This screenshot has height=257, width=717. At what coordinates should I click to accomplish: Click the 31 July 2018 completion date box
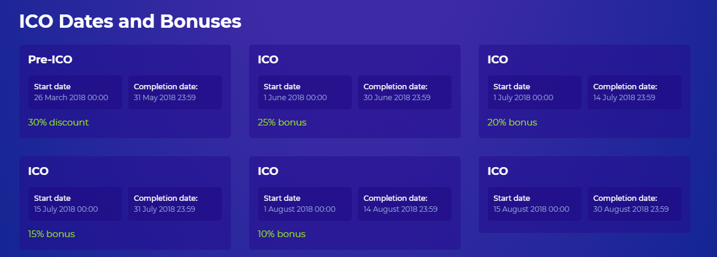coord(175,204)
